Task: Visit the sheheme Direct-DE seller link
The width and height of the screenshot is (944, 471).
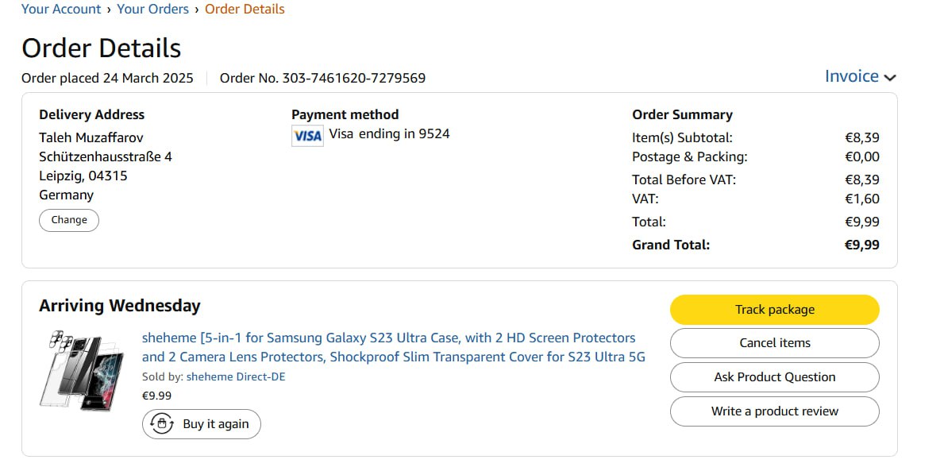Action: [236, 377]
